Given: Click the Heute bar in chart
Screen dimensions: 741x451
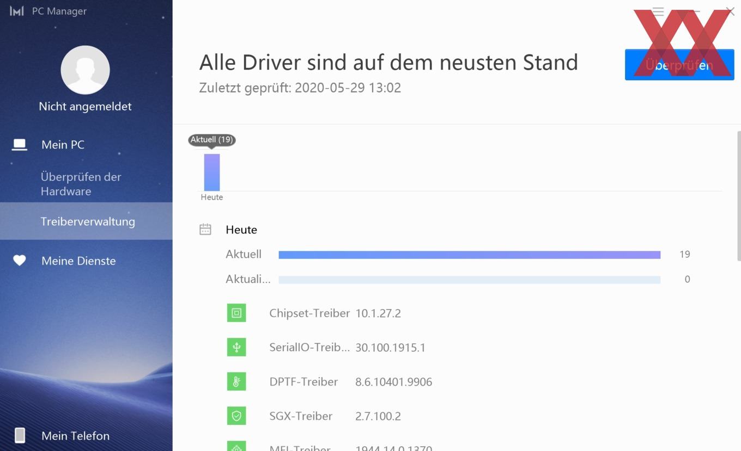Looking at the screenshot, I should coord(212,172).
